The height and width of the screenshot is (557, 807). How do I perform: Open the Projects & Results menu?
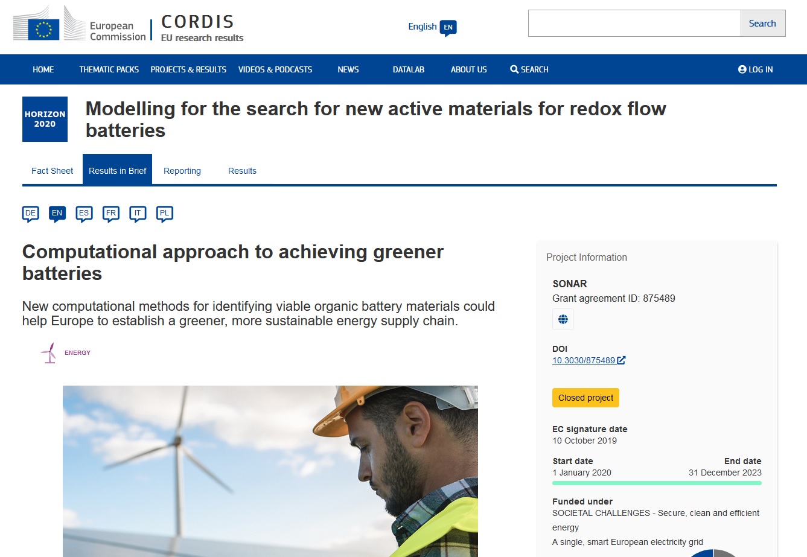[188, 69]
